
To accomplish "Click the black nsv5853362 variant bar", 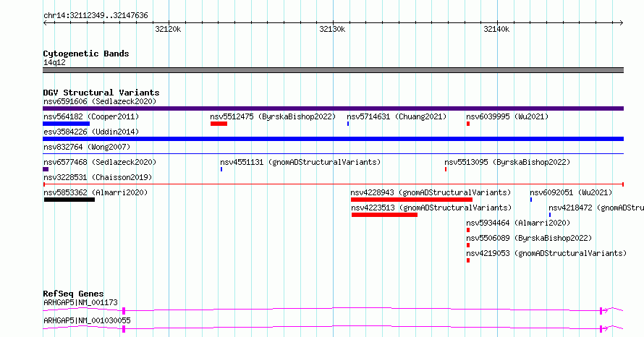I will [x=69, y=200].
